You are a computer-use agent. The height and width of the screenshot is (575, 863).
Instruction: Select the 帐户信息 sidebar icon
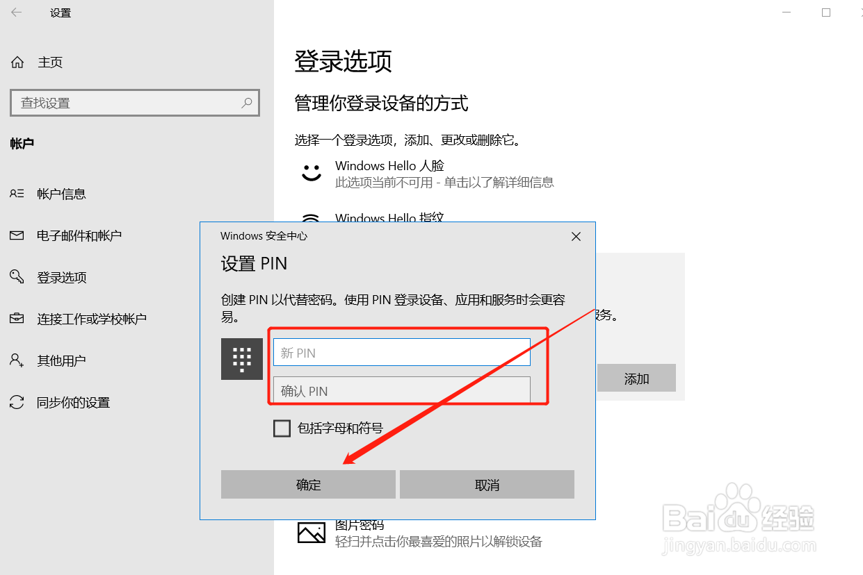pos(17,194)
